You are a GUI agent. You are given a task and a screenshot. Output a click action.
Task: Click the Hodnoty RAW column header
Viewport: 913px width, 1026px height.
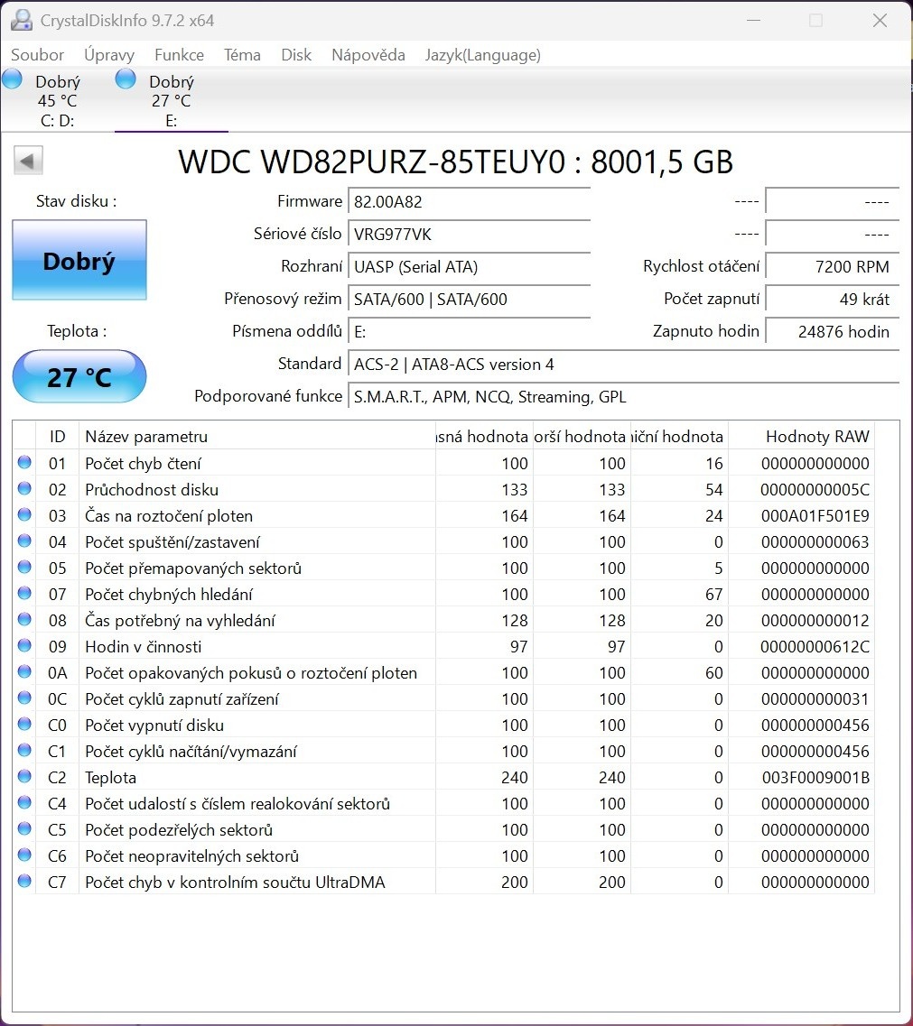click(x=802, y=437)
